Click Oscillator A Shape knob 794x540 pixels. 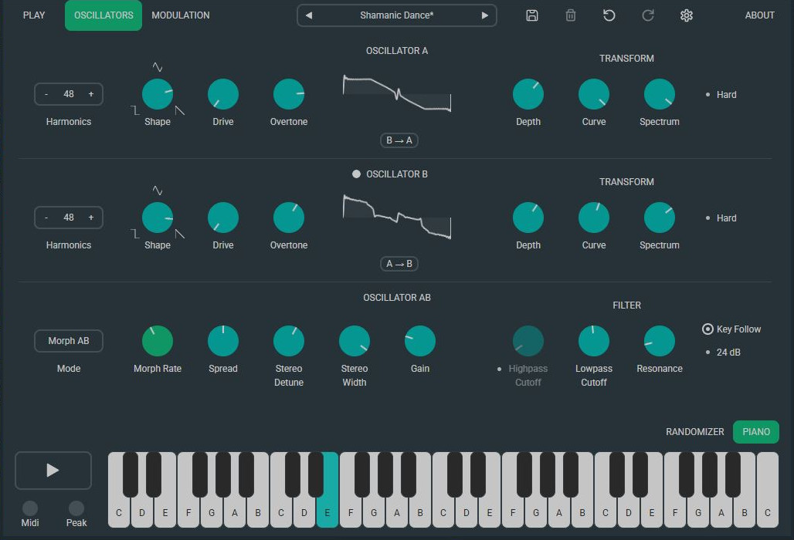[158, 94]
